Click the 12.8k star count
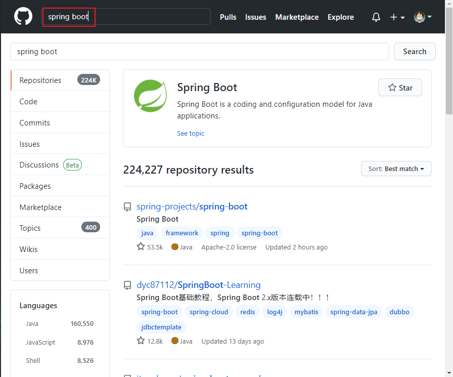 tap(155, 341)
